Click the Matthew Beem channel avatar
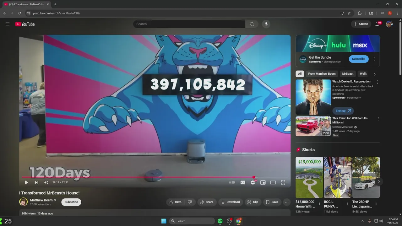402x226 pixels. 24,202
